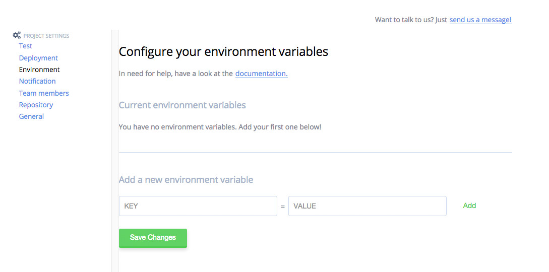Open the Test settings page

(x=26, y=46)
